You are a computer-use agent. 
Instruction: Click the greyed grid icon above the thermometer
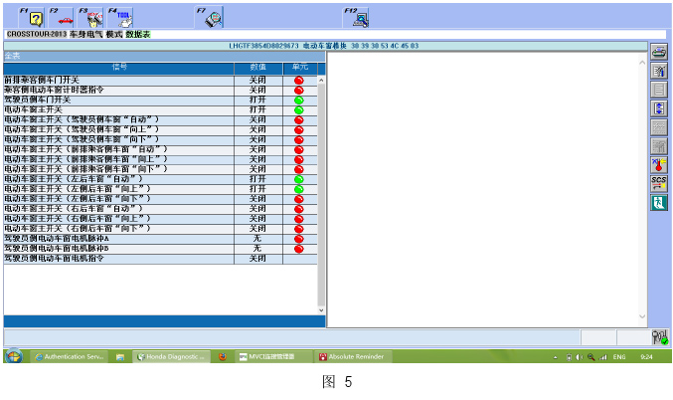click(659, 146)
